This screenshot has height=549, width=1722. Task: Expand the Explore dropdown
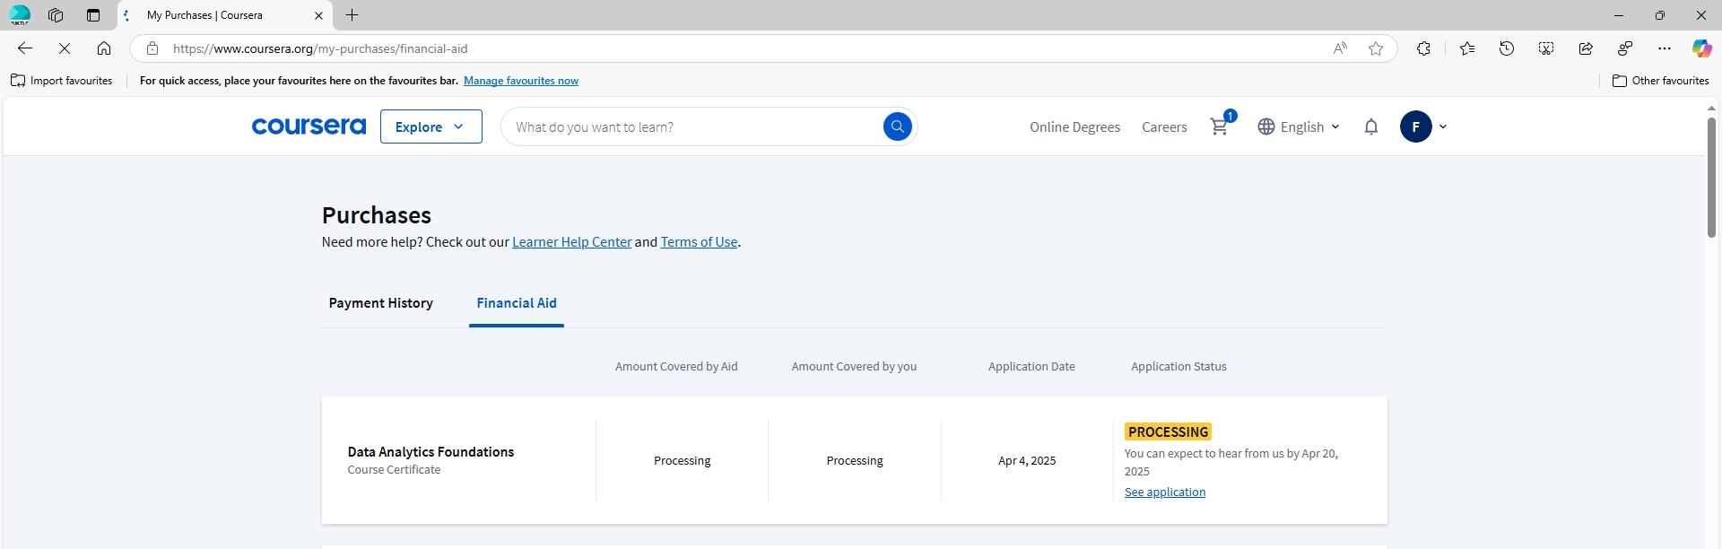pos(431,126)
